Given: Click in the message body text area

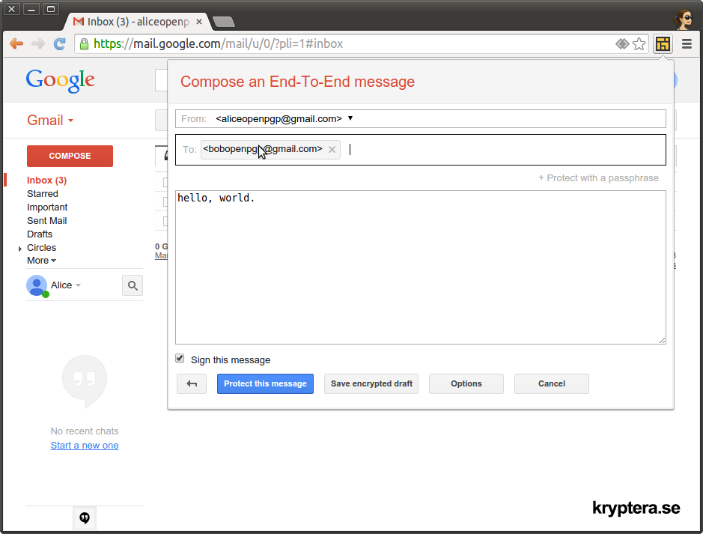Looking at the screenshot, I should click(x=419, y=270).
